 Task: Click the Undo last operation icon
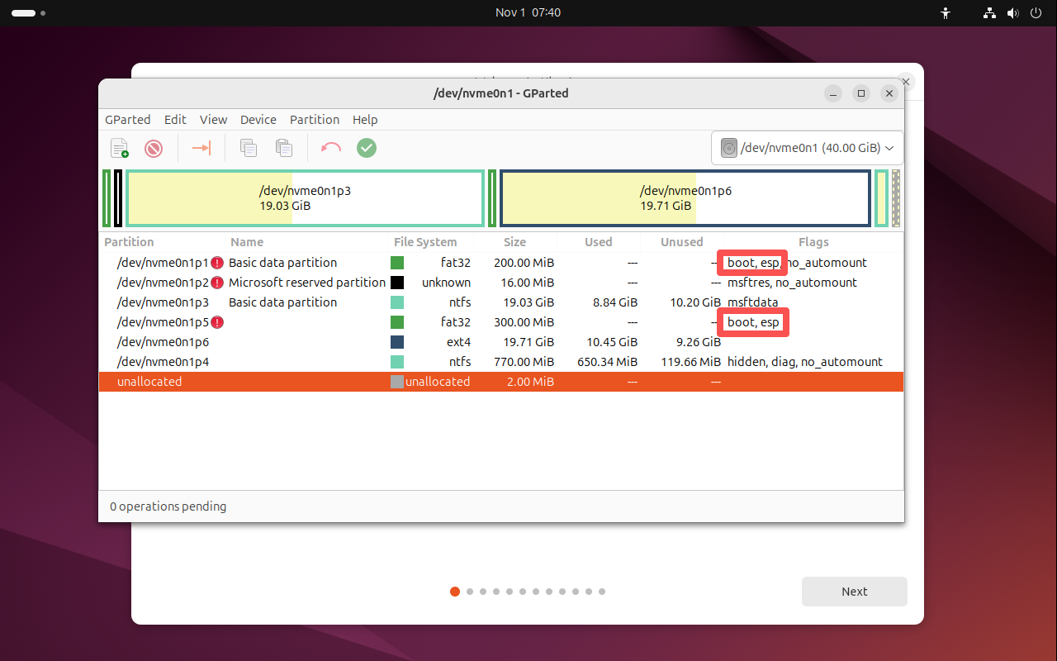(x=330, y=147)
